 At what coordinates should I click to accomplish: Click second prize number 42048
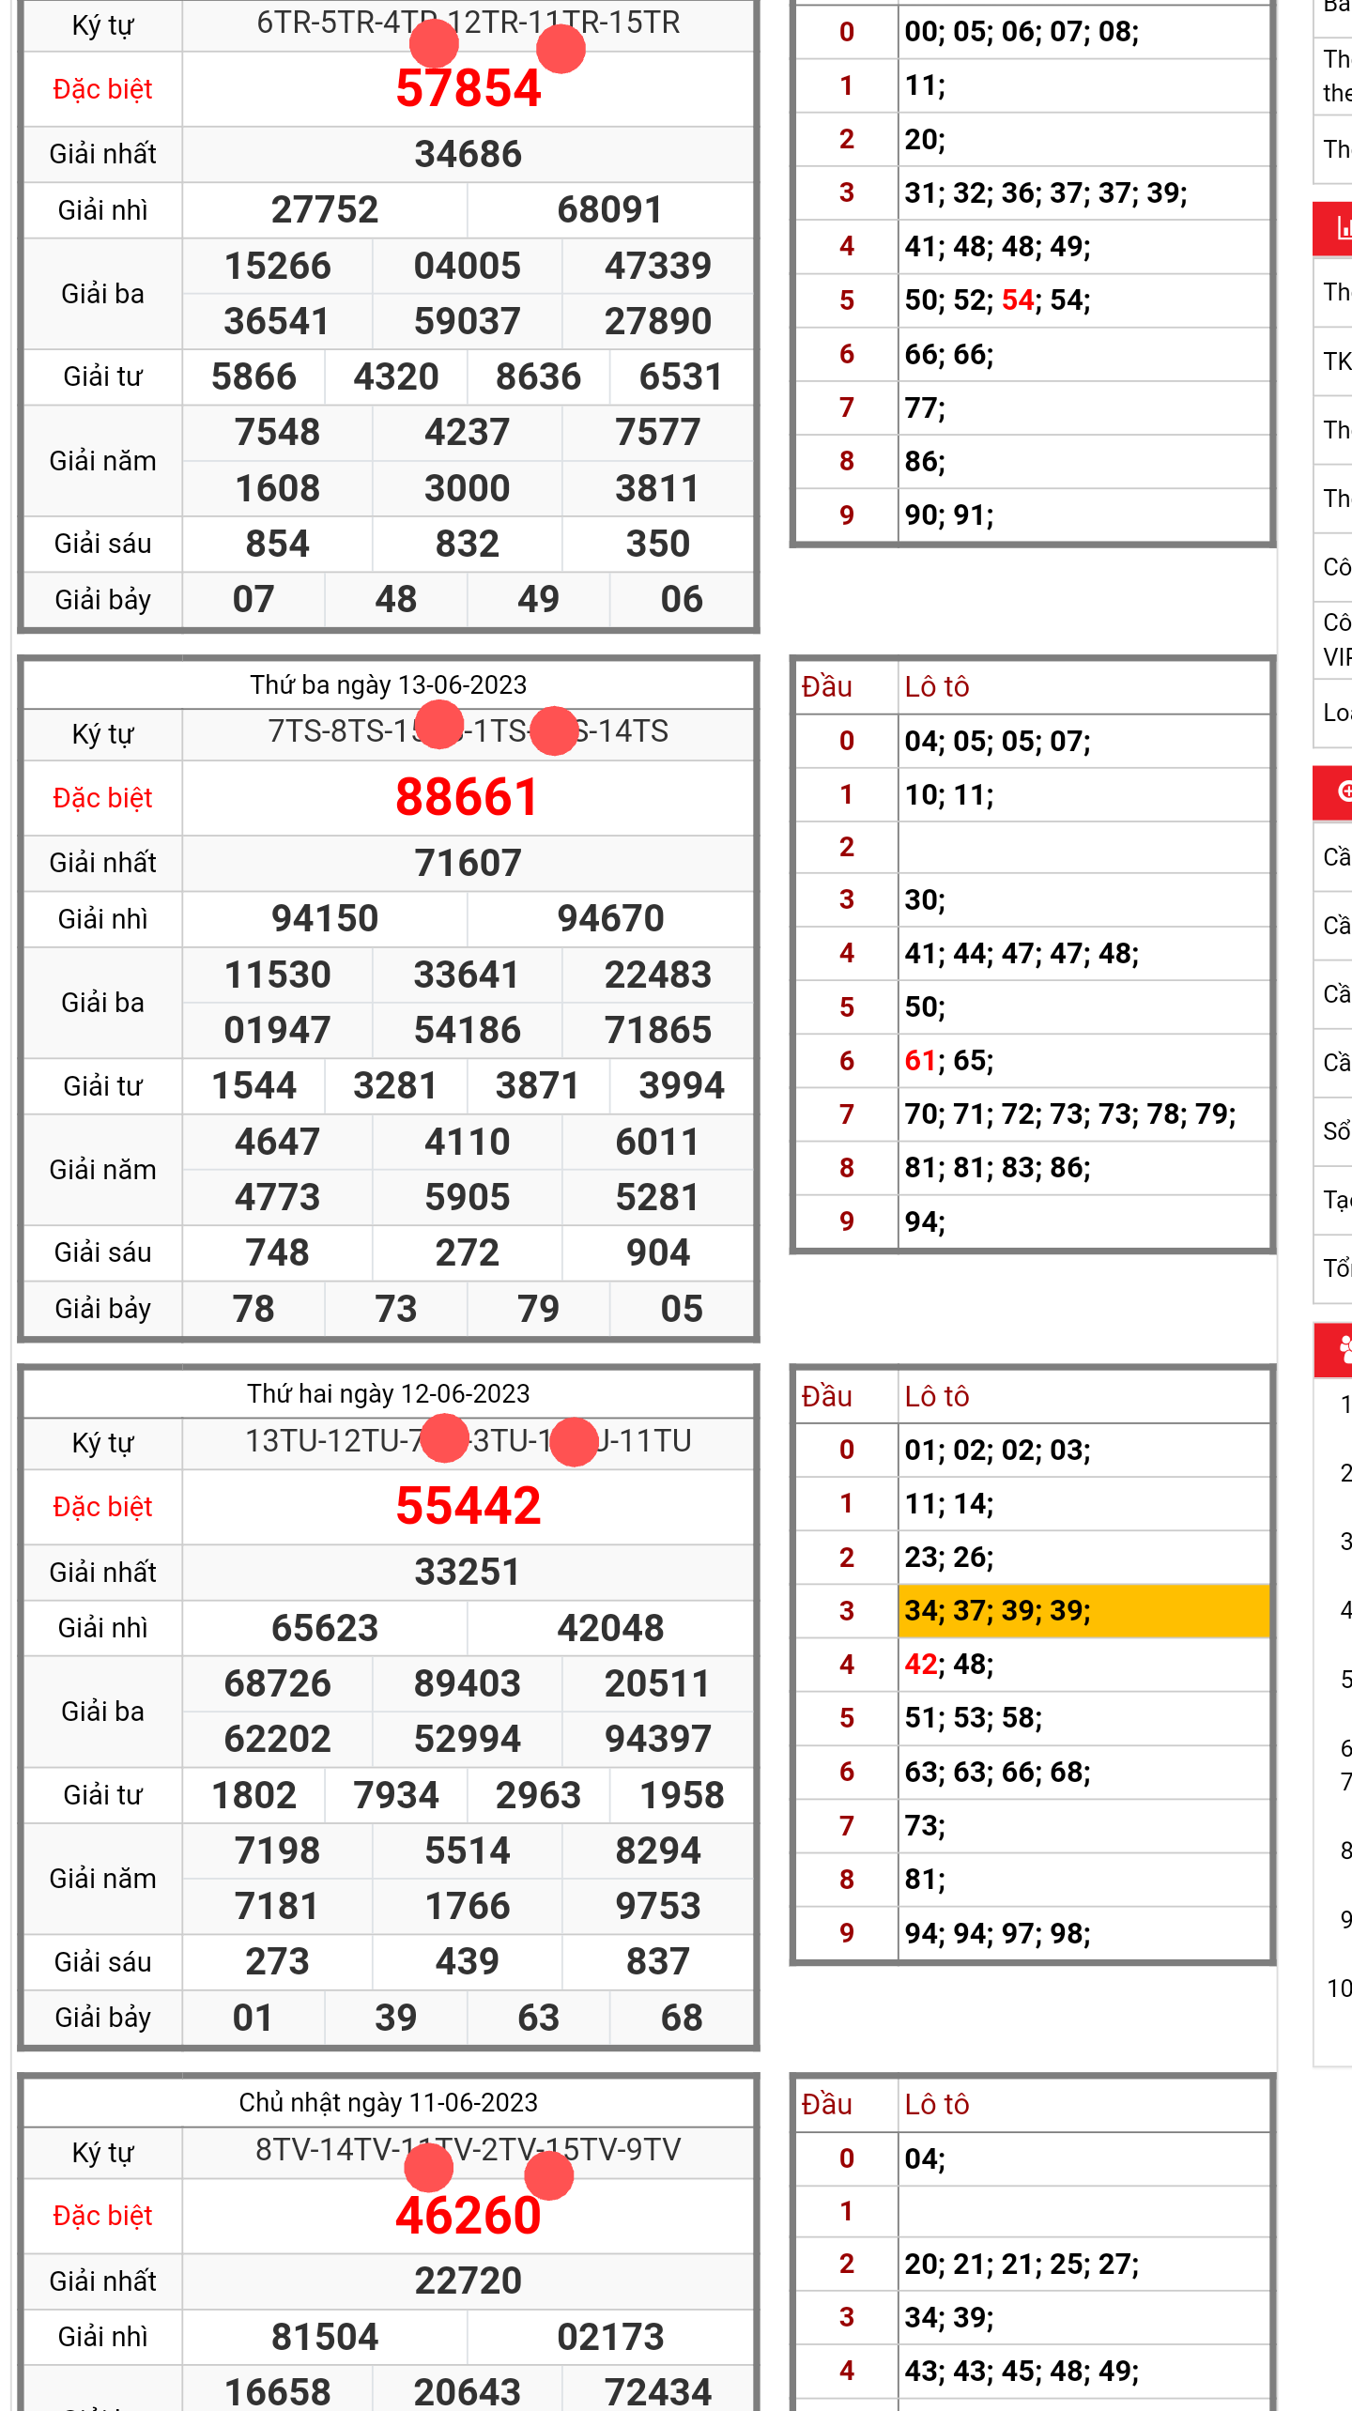610,1628
